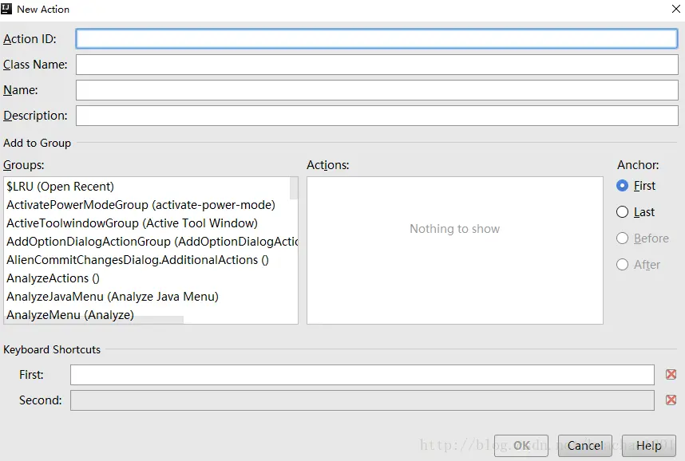Screen dimensions: 685x461
Task: Focus the Second keyboard shortcut field
Action: 362,400
